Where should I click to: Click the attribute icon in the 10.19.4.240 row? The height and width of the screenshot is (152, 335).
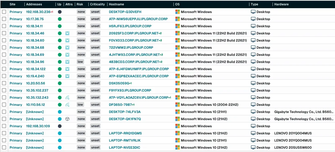pos(67,76)
